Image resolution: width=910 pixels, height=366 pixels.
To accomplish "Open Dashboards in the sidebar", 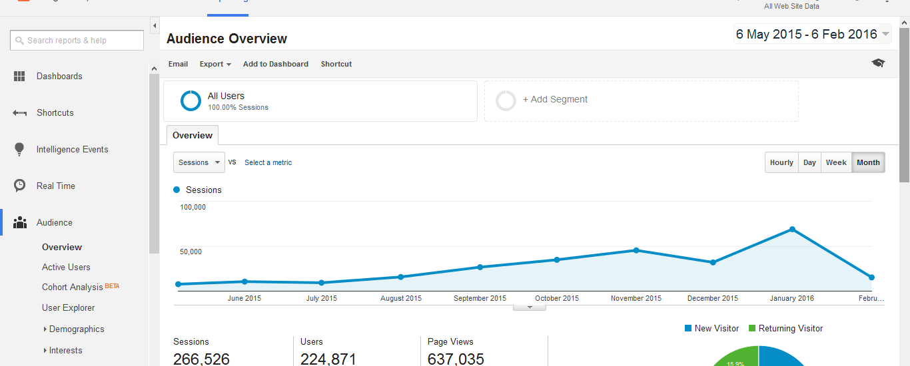I will 59,77.
